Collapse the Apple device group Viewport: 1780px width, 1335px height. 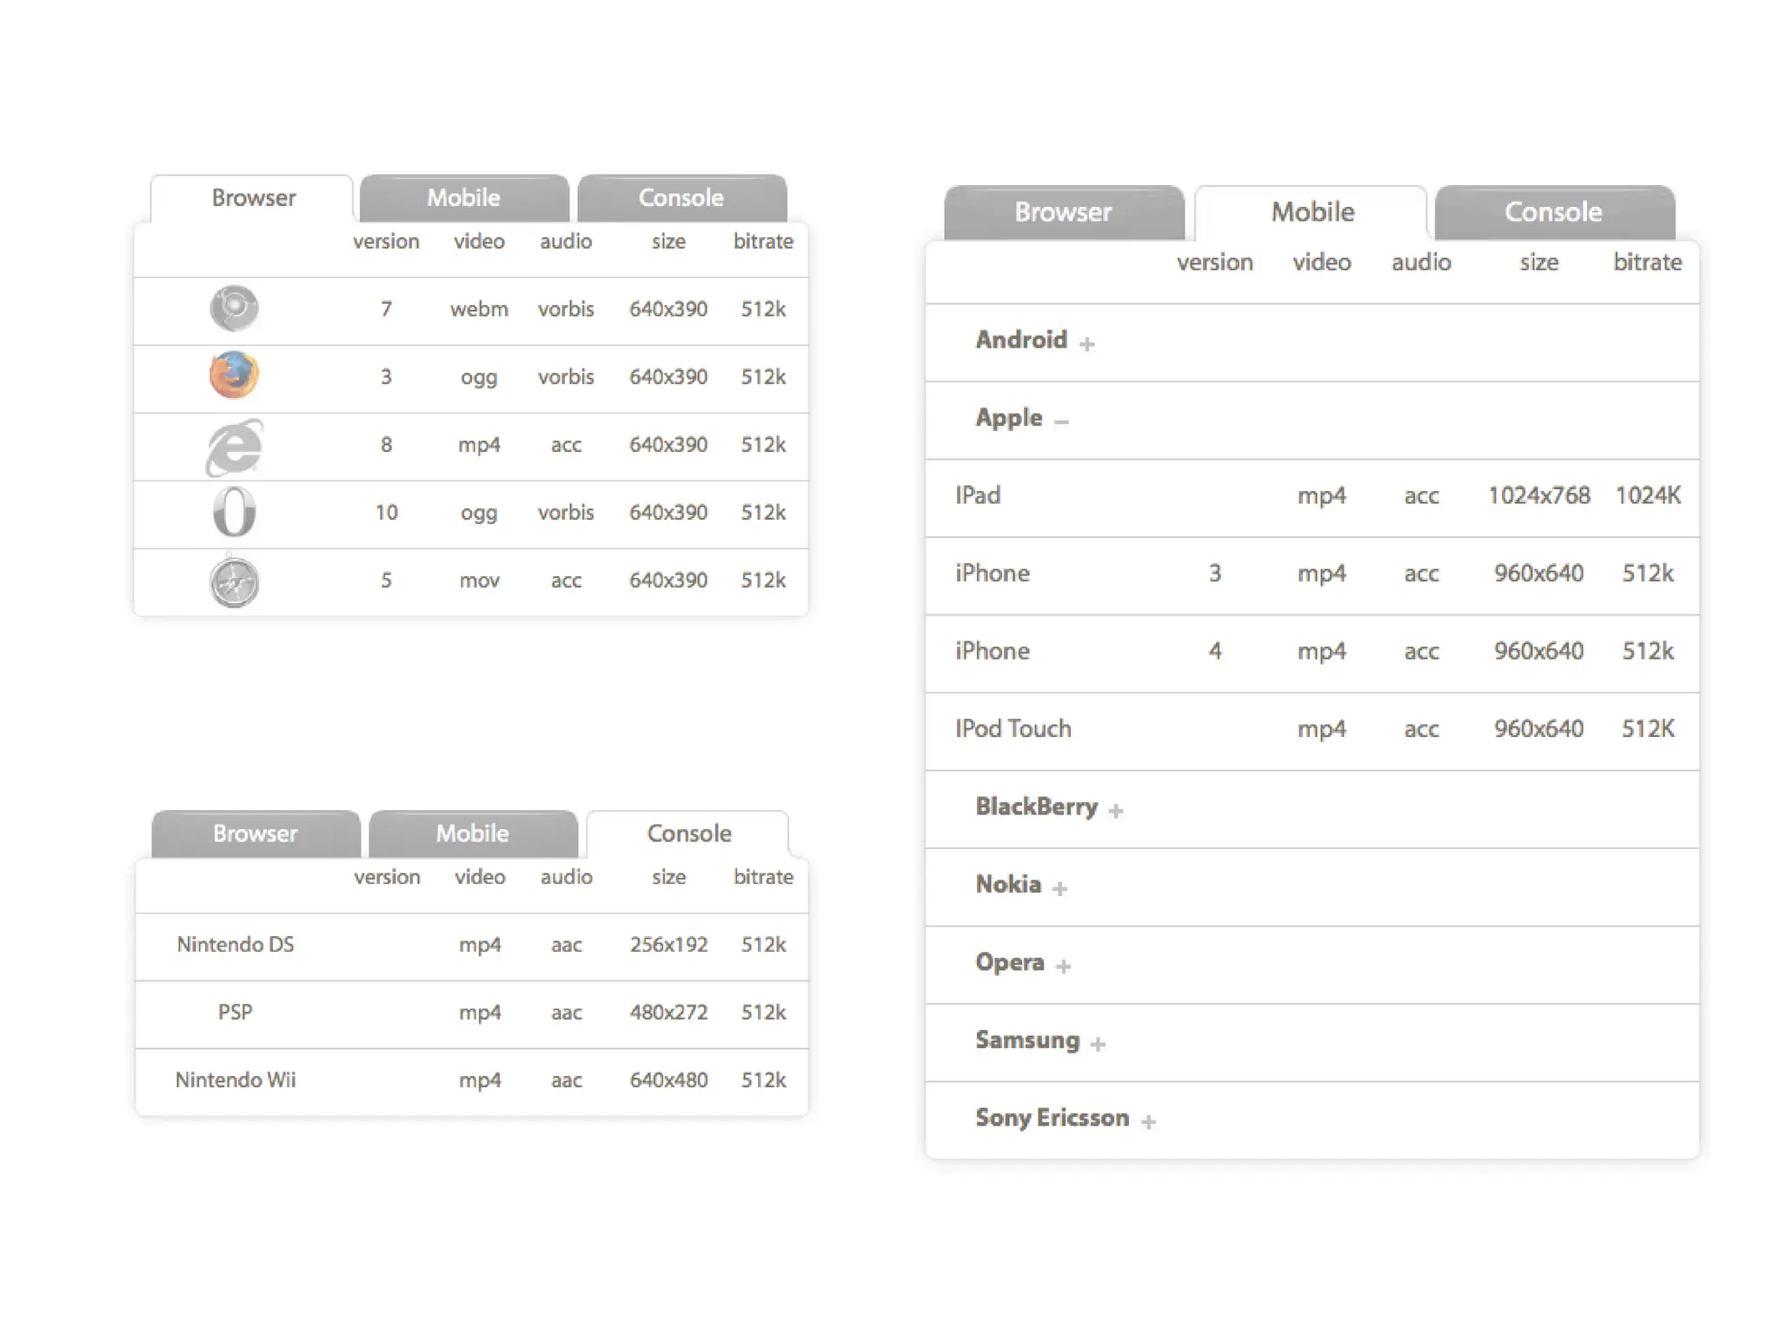[x=1061, y=422]
